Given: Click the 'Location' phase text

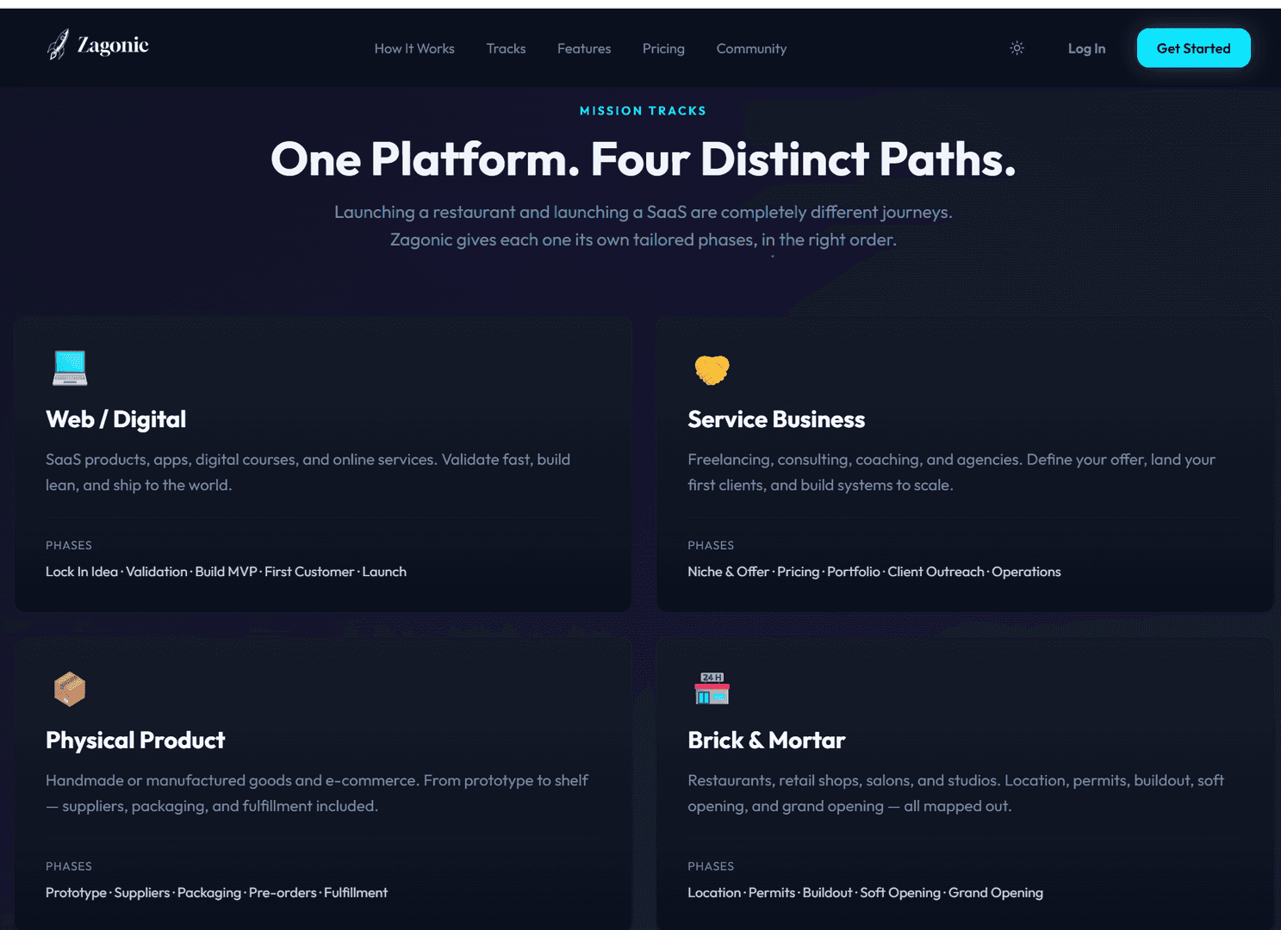Looking at the screenshot, I should pos(714,893).
